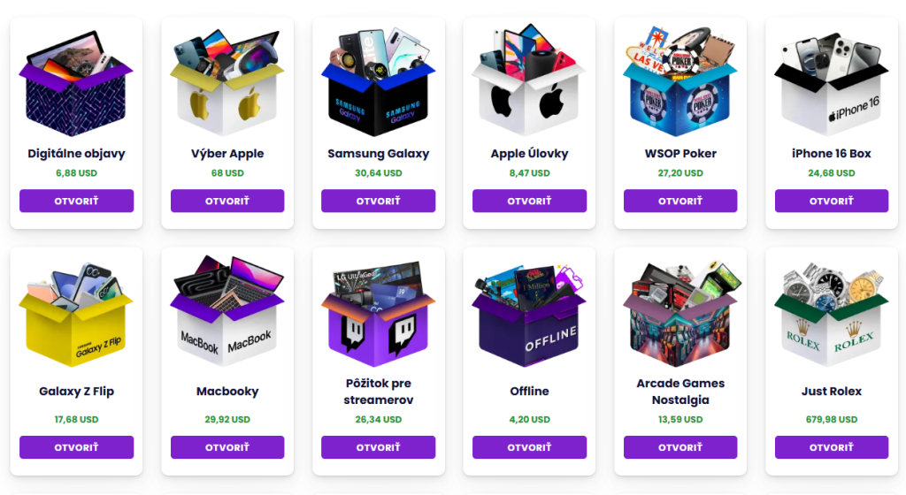Screen dimensions: 906x495
Task: Click Otvoriť under Apple Úlovky
Action: click(x=529, y=201)
